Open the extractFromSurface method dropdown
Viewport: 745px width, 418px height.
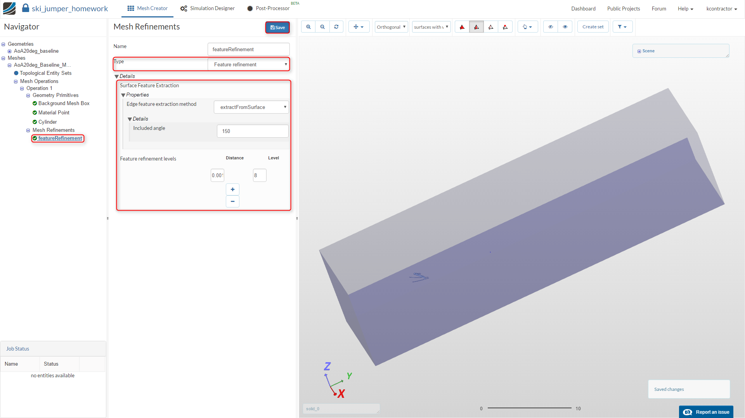pos(251,107)
